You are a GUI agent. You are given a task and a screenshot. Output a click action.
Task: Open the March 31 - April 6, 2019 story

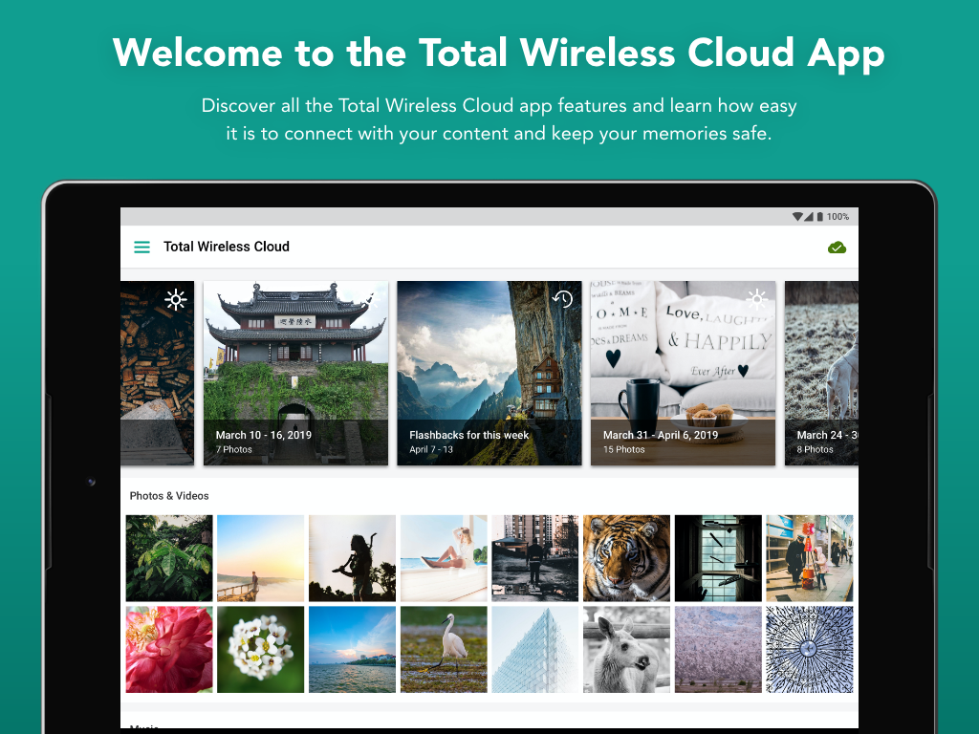click(683, 373)
